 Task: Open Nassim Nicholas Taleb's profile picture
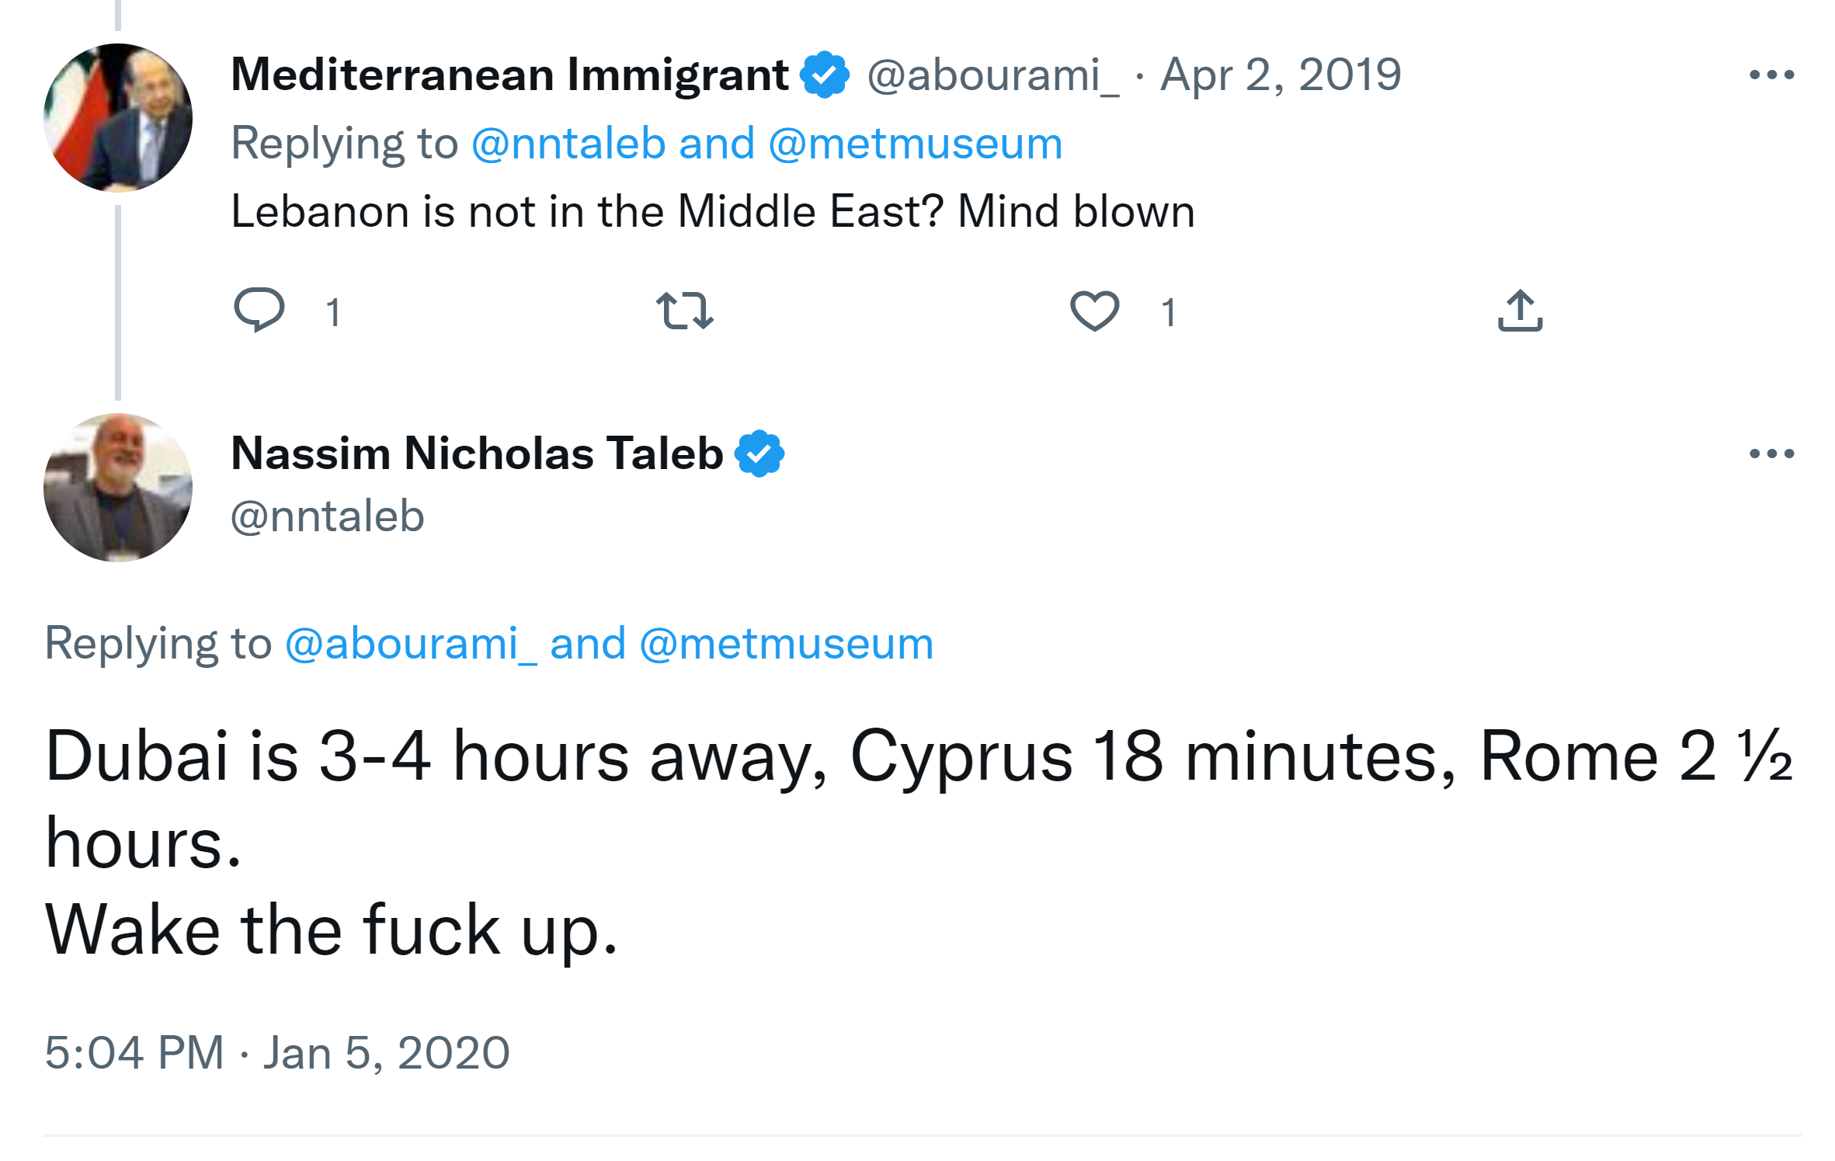118,488
